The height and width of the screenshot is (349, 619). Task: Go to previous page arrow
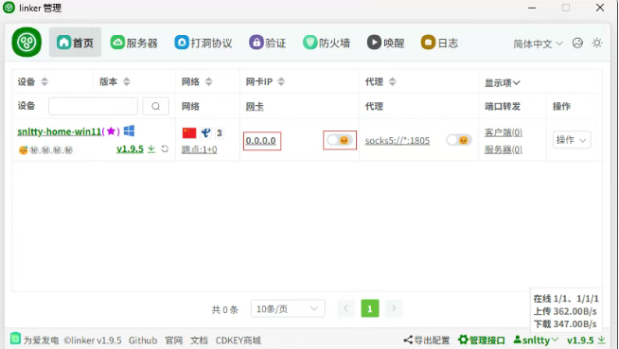coord(345,308)
